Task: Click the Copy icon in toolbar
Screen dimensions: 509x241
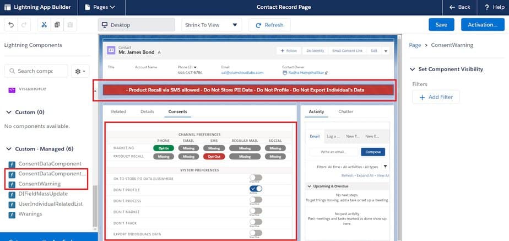Action: coord(57,25)
